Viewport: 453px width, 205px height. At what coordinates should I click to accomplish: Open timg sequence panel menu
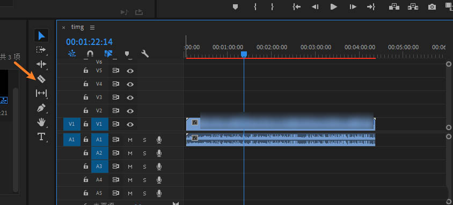92,28
